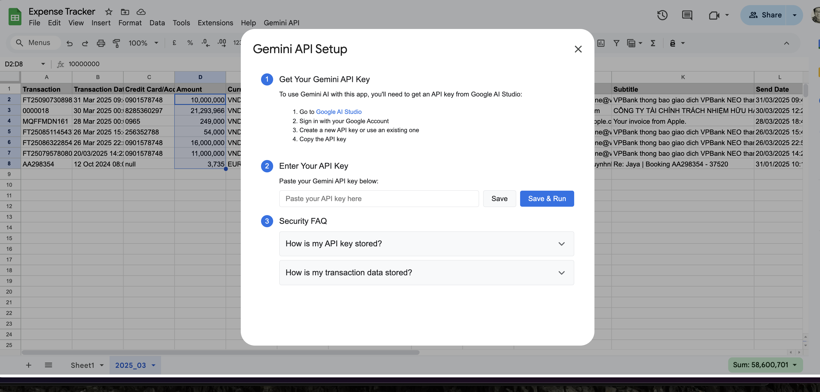Add a new sheet with plus button
Screen dimensions: 820x392
pos(29,365)
